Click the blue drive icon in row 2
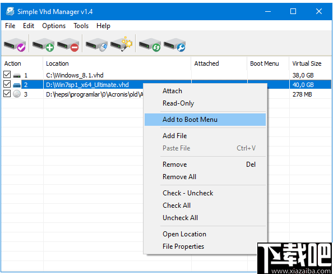Screen dimensions: 333x274 pos(17,85)
